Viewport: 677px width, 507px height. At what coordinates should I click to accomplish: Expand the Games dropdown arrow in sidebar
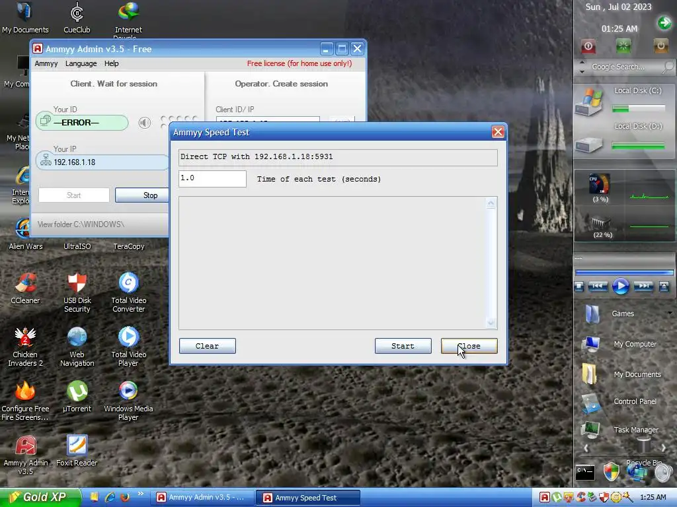(670, 313)
